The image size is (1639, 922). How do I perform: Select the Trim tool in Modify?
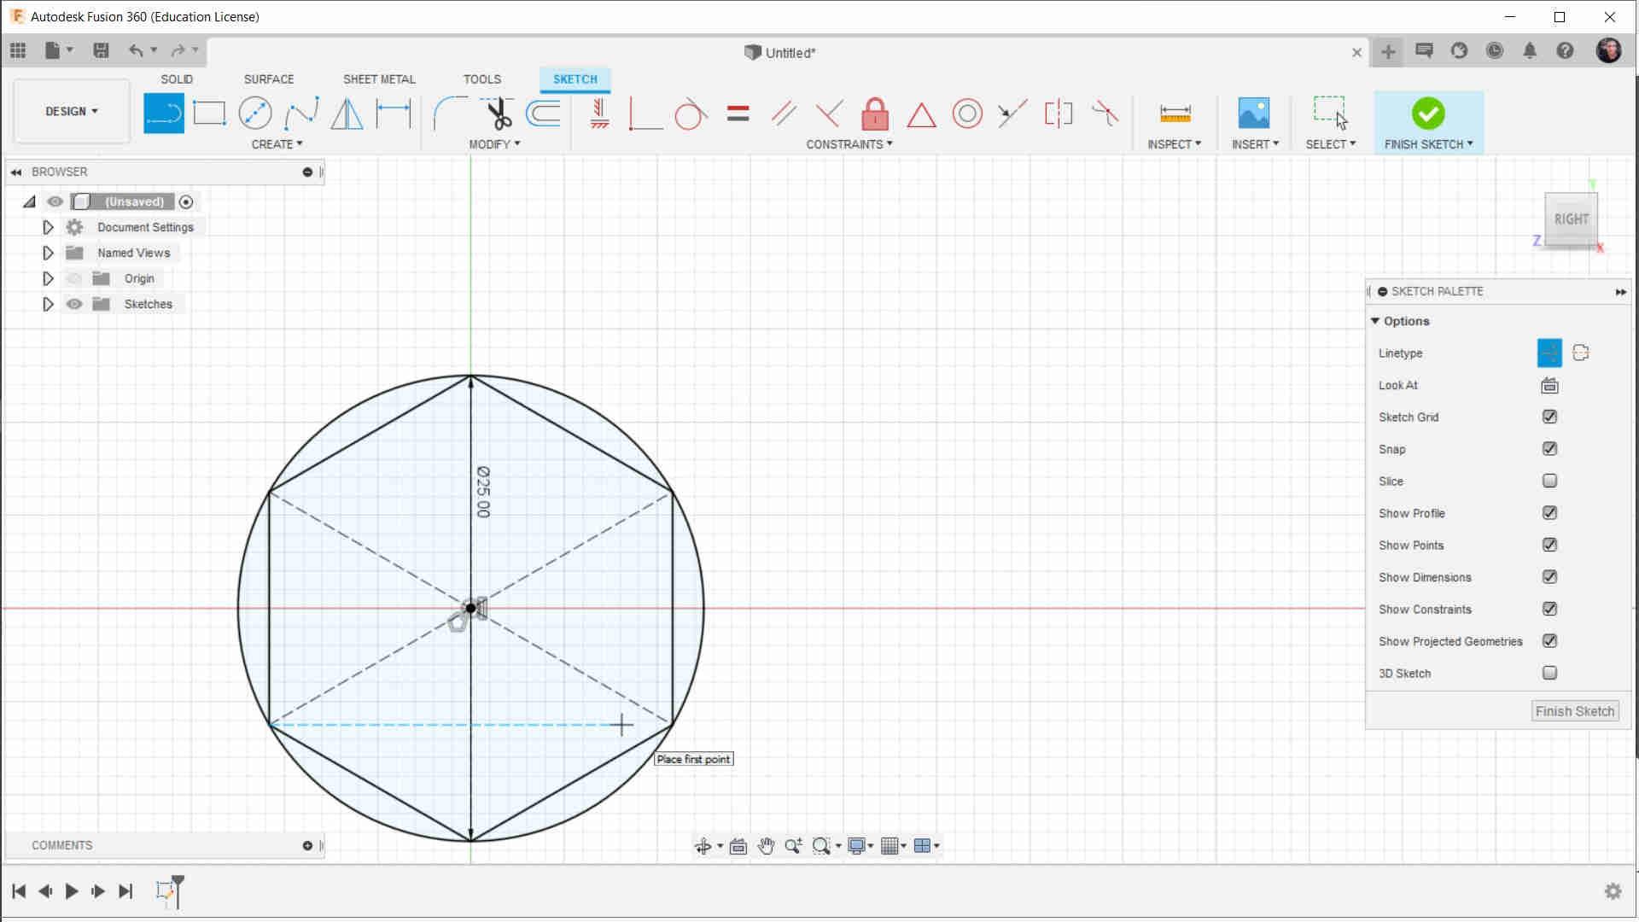click(x=497, y=112)
